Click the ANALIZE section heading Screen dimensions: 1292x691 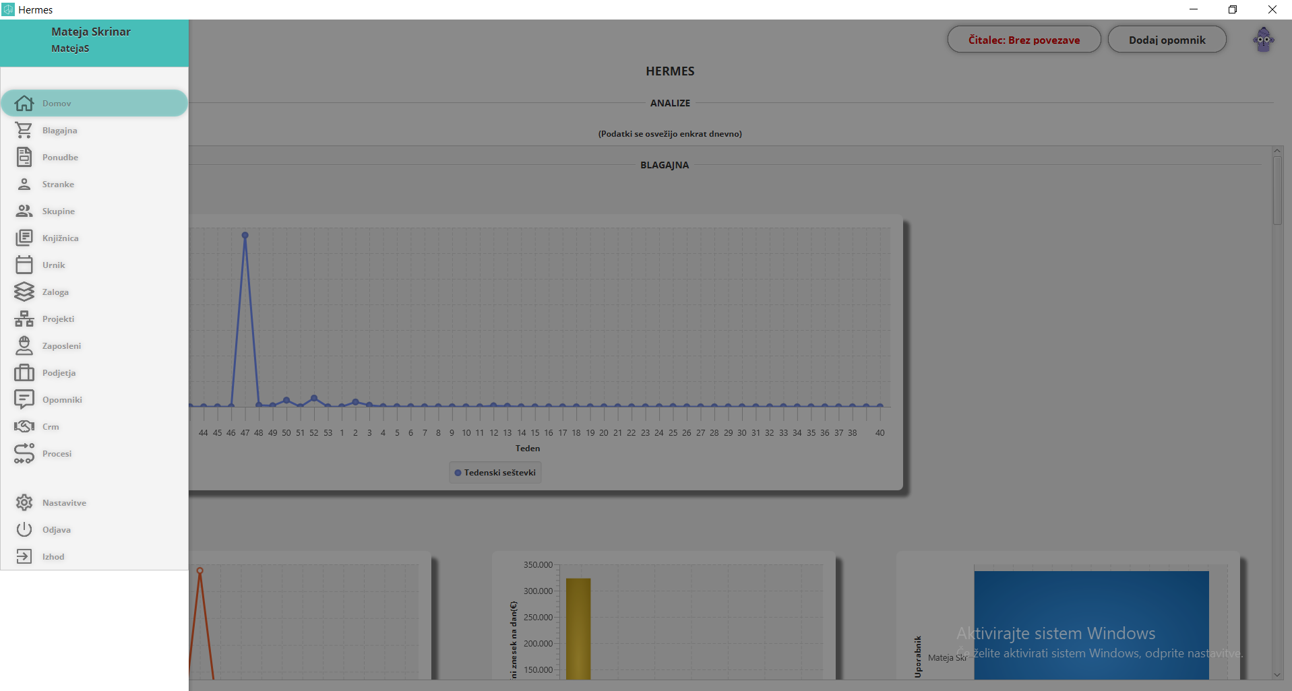click(670, 103)
